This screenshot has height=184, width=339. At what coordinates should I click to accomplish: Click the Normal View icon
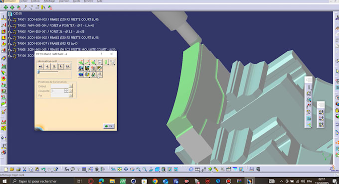pyautogui.click(x=151, y=170)
